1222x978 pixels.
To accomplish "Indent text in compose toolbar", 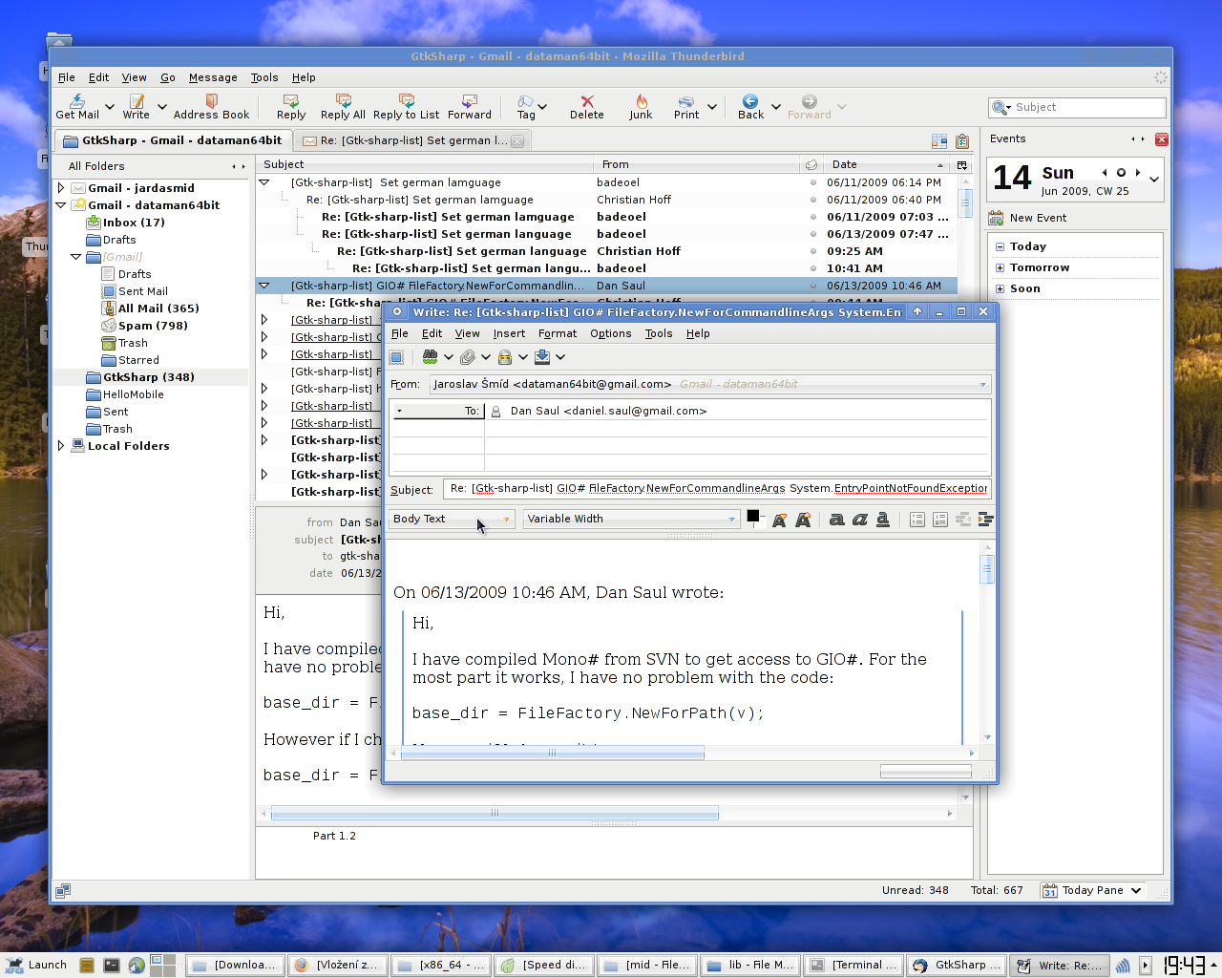I will point(985,520).
